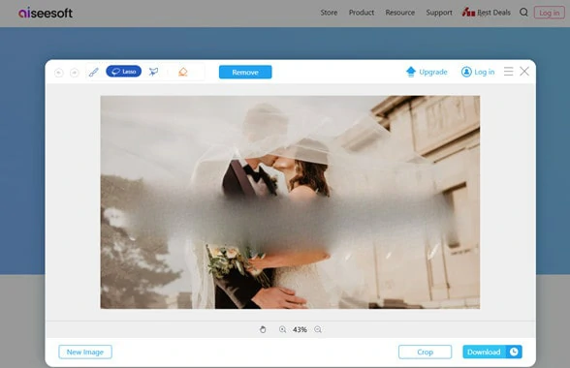Click the Upgrade link
This screenshot has height=368, width=570.
pos(427,72)
